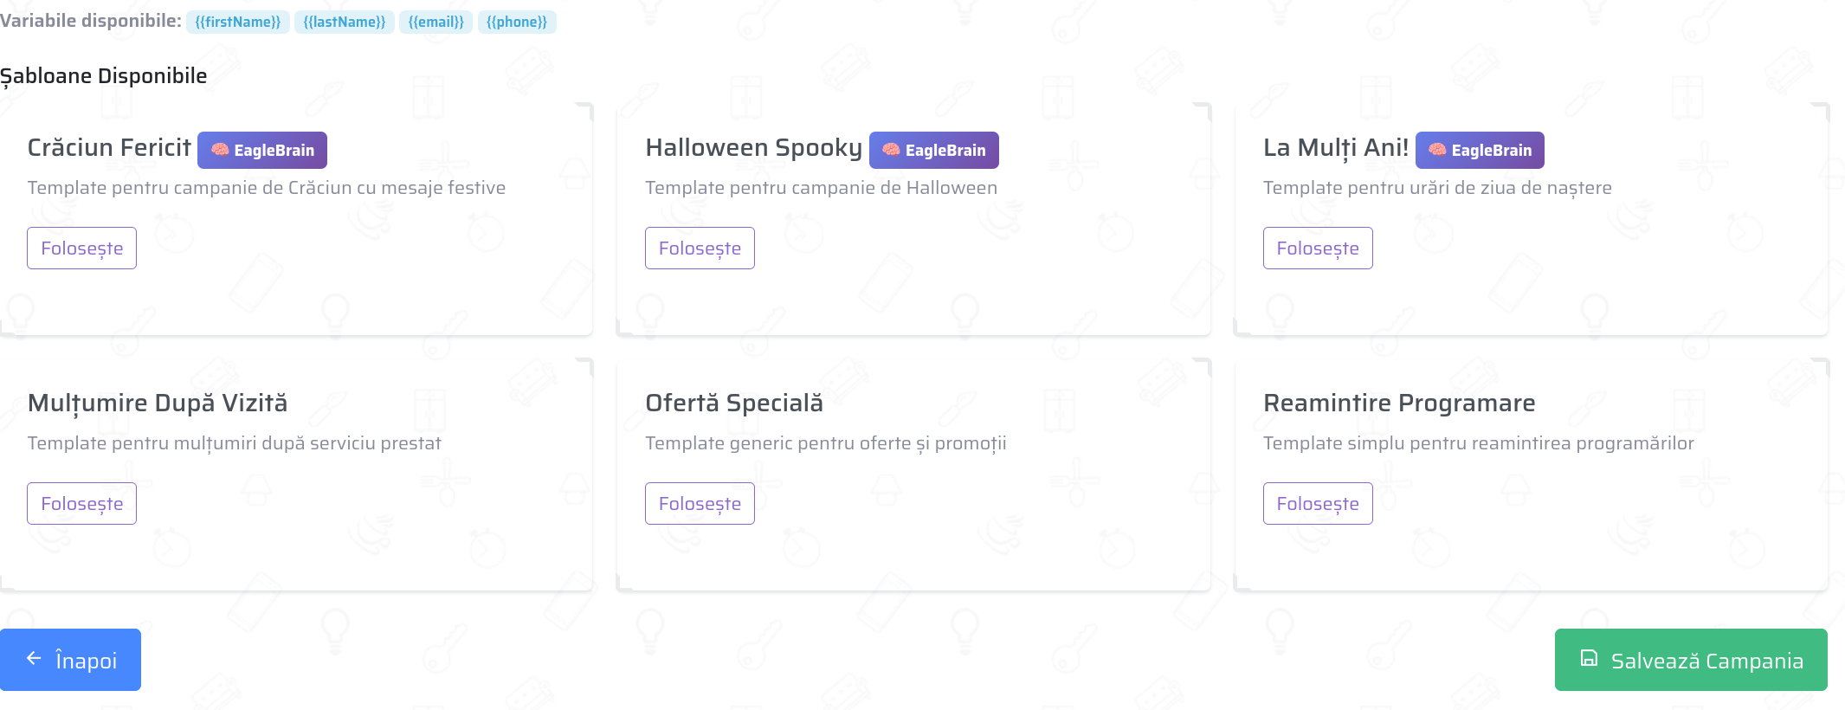Image resolution: width=1845 pixels, height=710 pixels.
Task: Insert the {{email}} variable chip
Action: [x=435, y=22]
